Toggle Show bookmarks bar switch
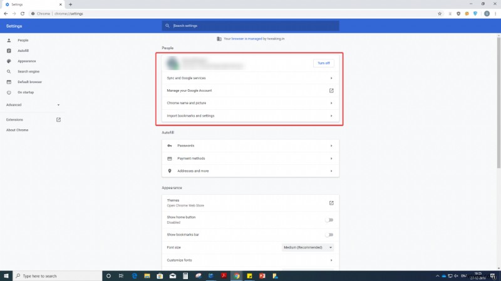This screenshot has height=281, width=501. [329, 235]
